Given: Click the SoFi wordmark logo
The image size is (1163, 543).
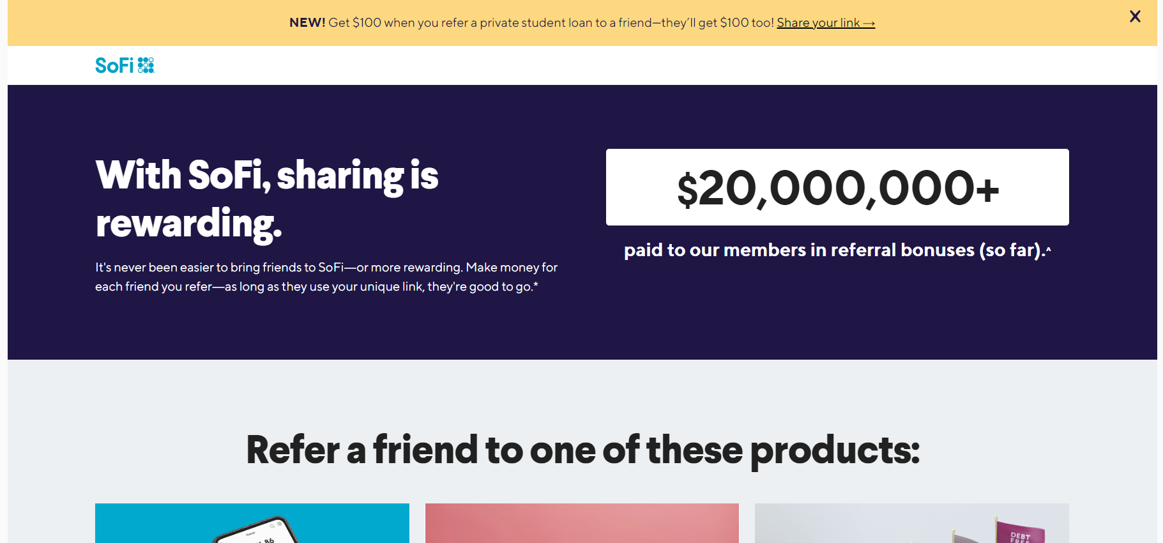Looking at the screenshot, I should (x=114, y=65).
